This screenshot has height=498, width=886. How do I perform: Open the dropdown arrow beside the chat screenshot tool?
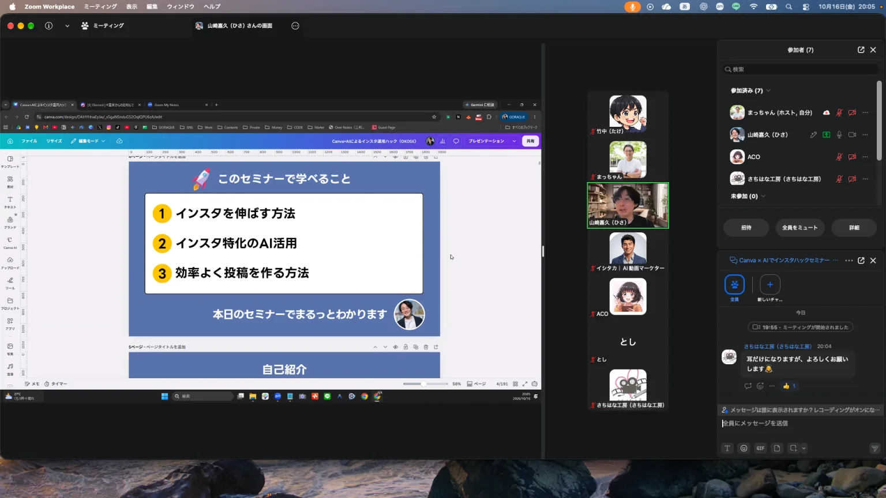click(804, 448)
